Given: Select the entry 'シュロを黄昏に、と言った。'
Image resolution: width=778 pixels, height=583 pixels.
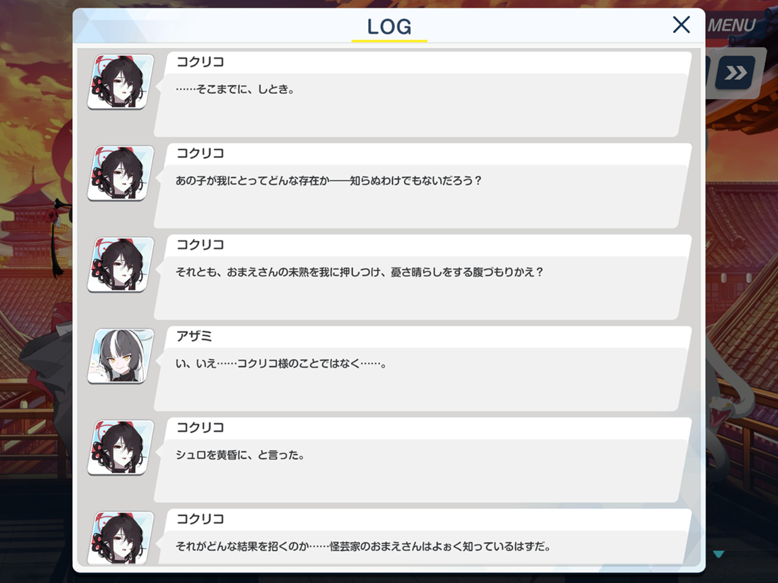Looking at the screenshot, I should pyautogui.click(x=423, y=460).
